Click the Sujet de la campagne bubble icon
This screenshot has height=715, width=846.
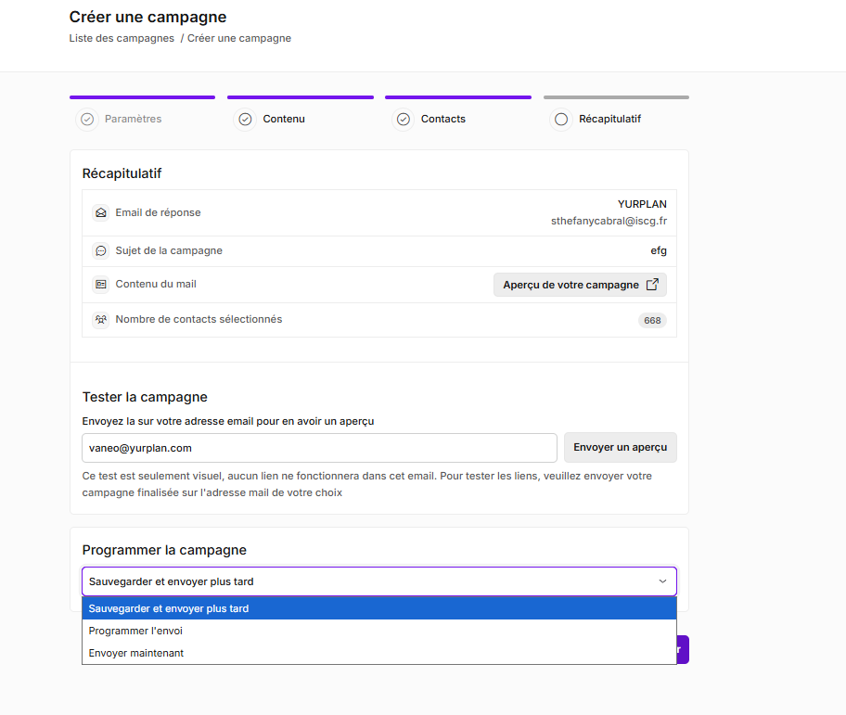[101, 250]
